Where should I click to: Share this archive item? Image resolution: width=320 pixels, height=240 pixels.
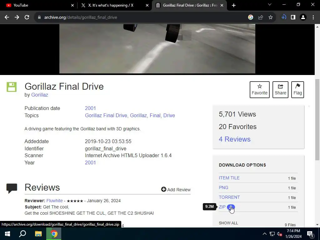(x=280, y=90)
